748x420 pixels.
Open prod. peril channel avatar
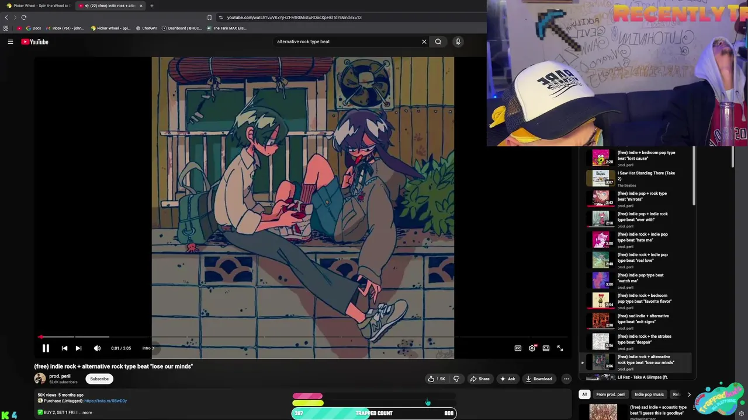(x=40, y=379)
